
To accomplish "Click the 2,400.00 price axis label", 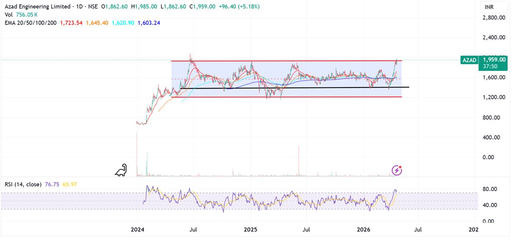I will coord(494,38).
